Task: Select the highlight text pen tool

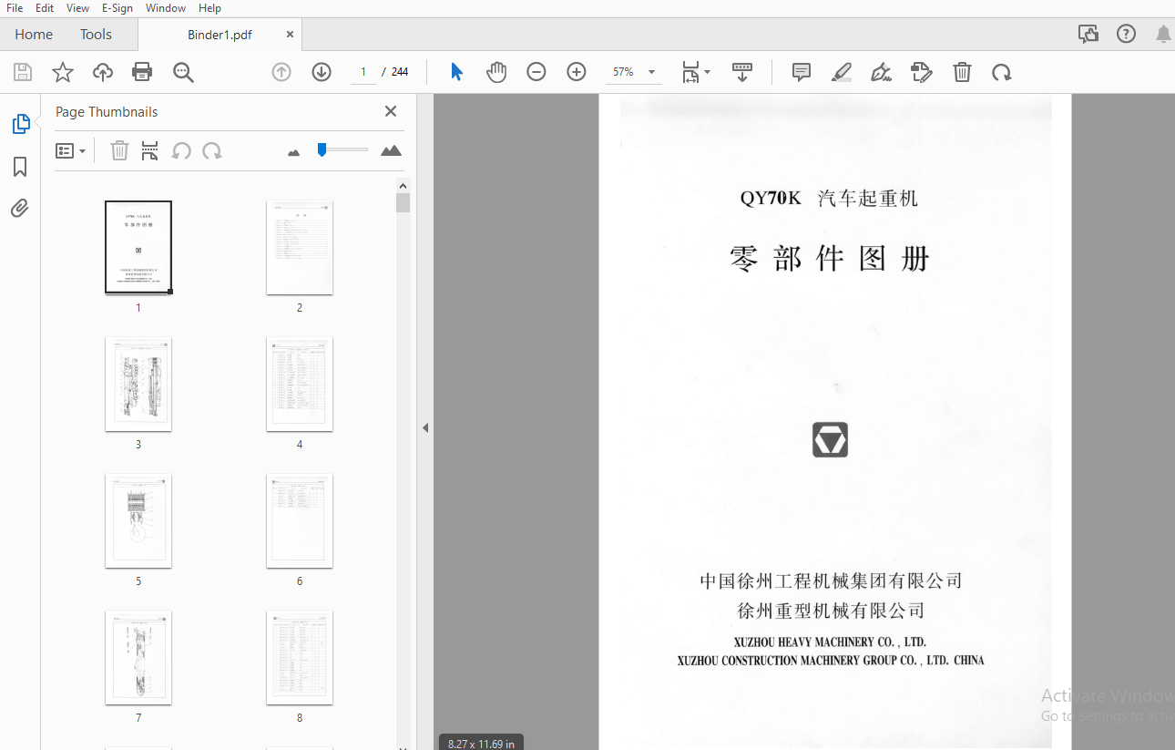Action: tap(842, 72)
